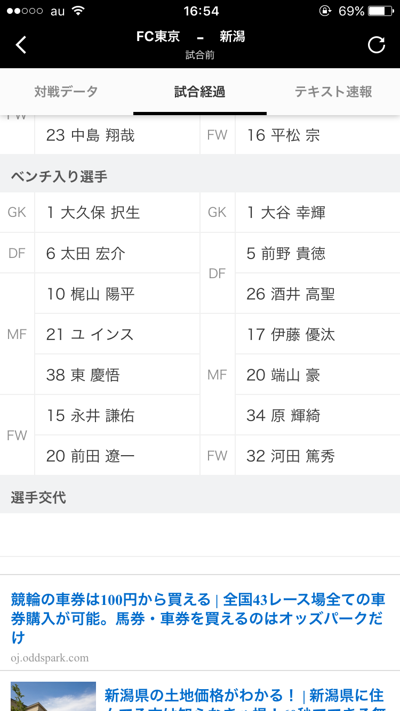
Task: Tap the house ad thumbnail image
Action: click(x=53, y=696)
